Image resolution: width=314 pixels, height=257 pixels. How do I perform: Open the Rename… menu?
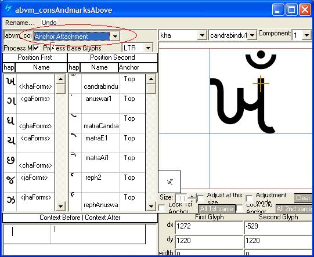coord(20,23)
